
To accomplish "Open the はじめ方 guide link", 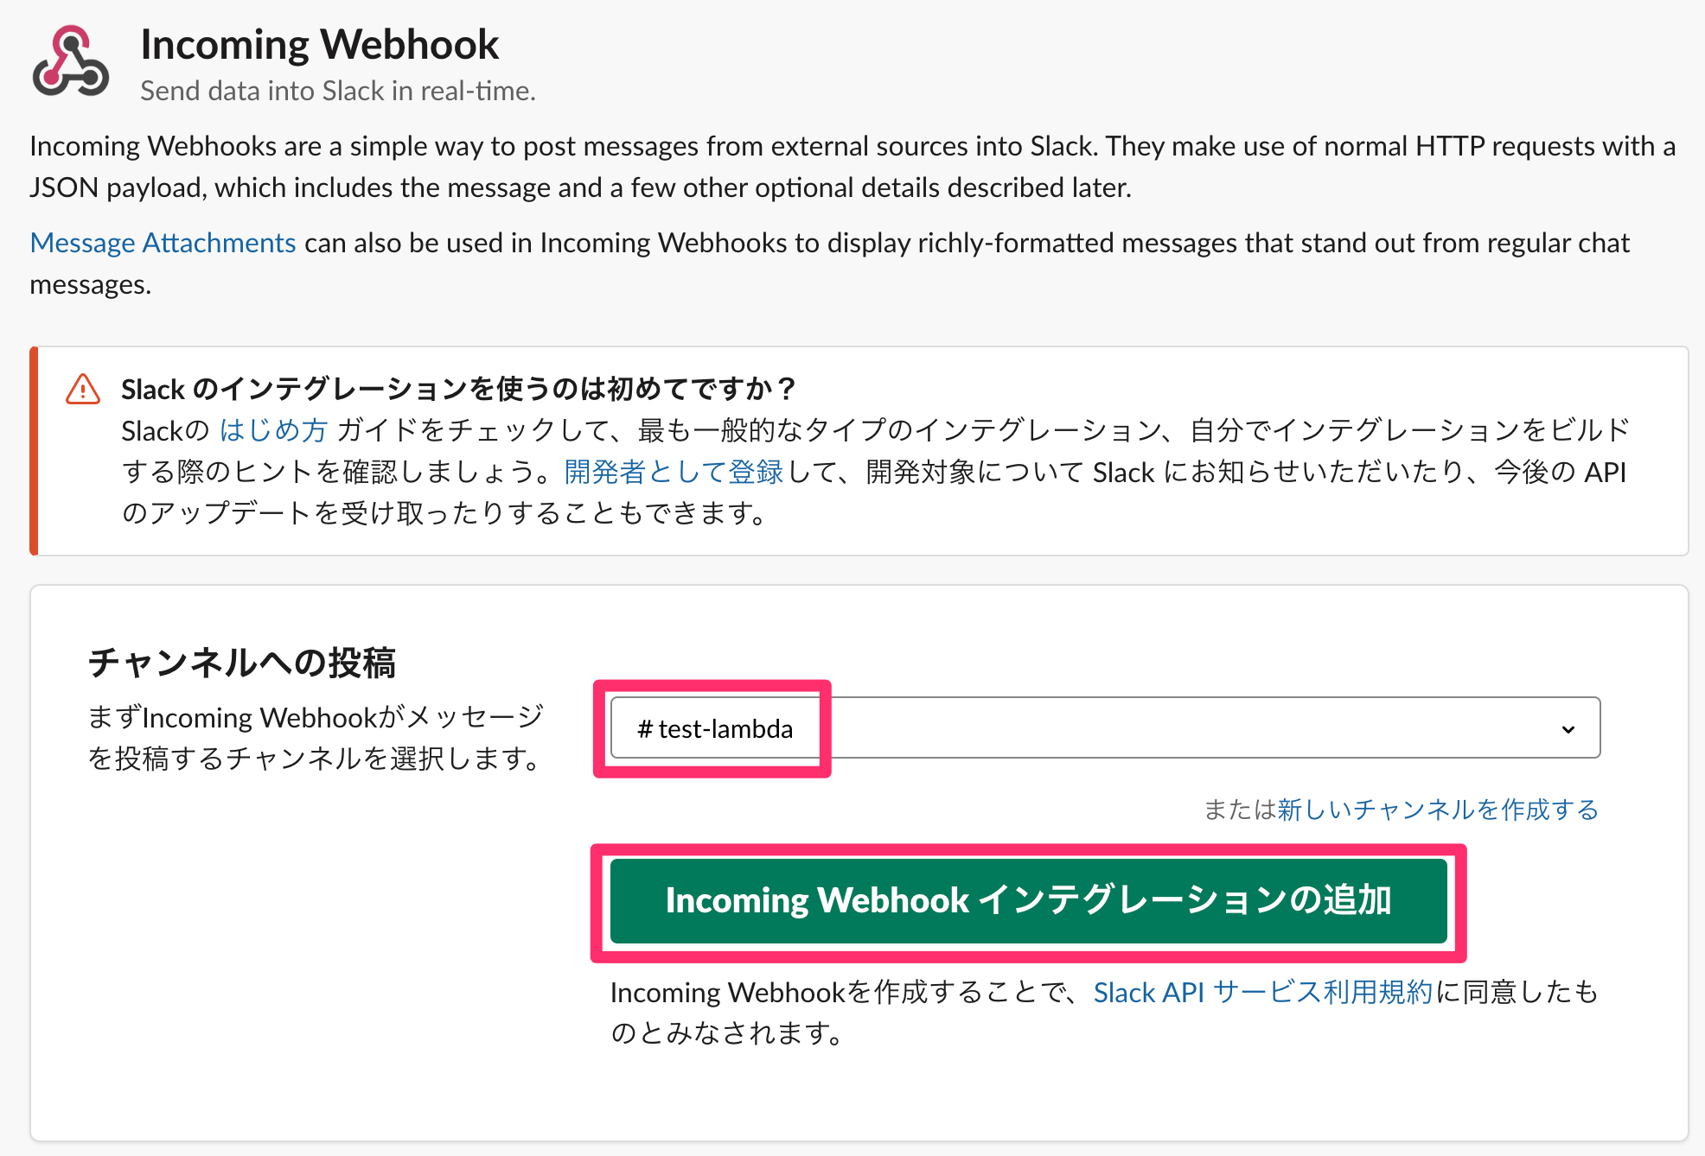I will point(273,429).
